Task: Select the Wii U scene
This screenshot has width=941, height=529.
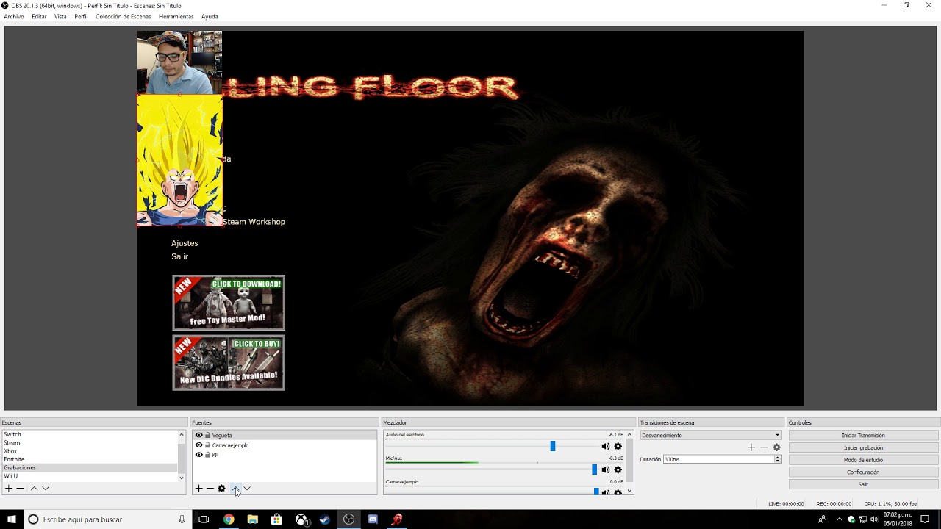Action: pyautogui.click(x=90, y=476)
